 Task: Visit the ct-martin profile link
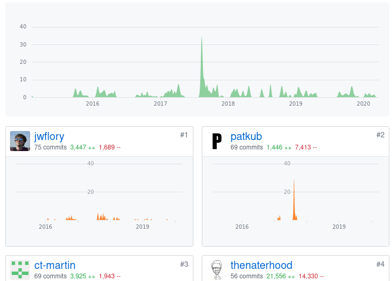55,265
